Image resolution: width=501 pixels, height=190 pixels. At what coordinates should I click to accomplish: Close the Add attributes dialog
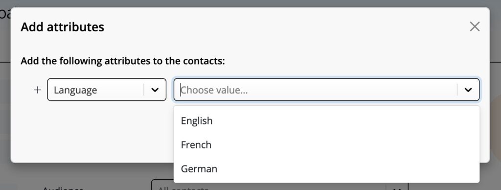pyautogui.click(x=475, y=26)
